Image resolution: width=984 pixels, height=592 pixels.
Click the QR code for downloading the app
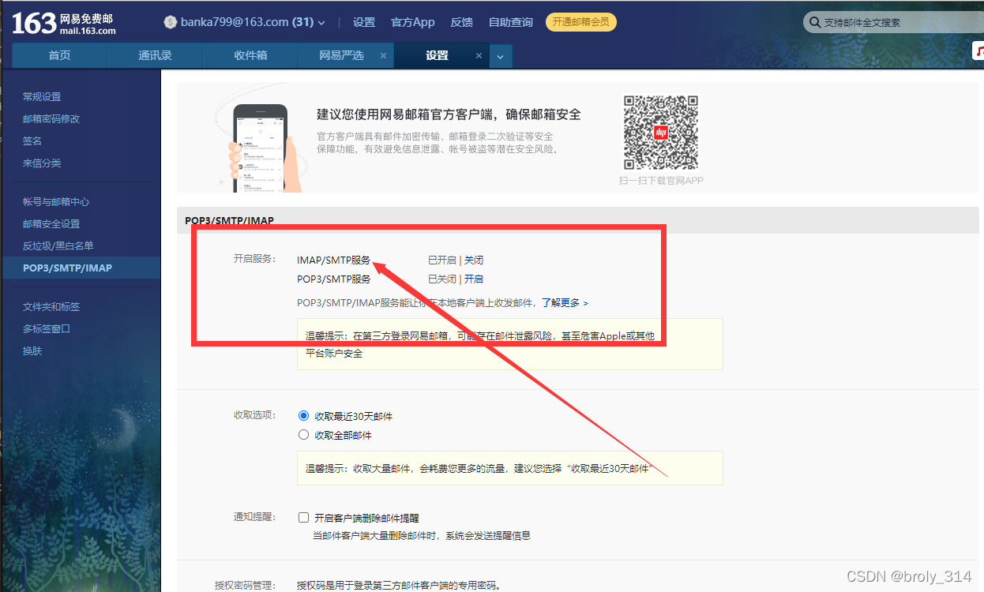(661, 133)
